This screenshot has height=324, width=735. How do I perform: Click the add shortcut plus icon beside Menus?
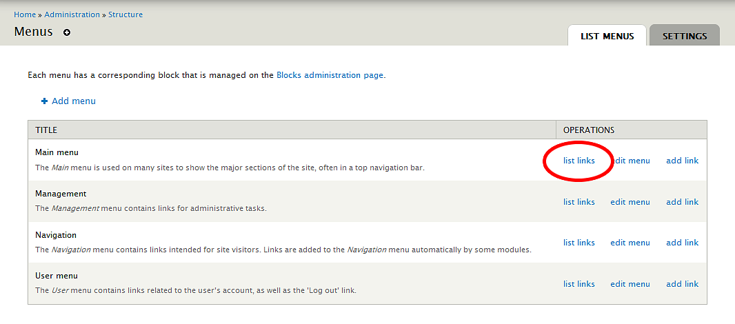(x=67, y=32)
